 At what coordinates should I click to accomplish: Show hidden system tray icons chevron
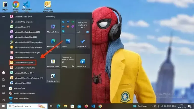tap(152, 106)
